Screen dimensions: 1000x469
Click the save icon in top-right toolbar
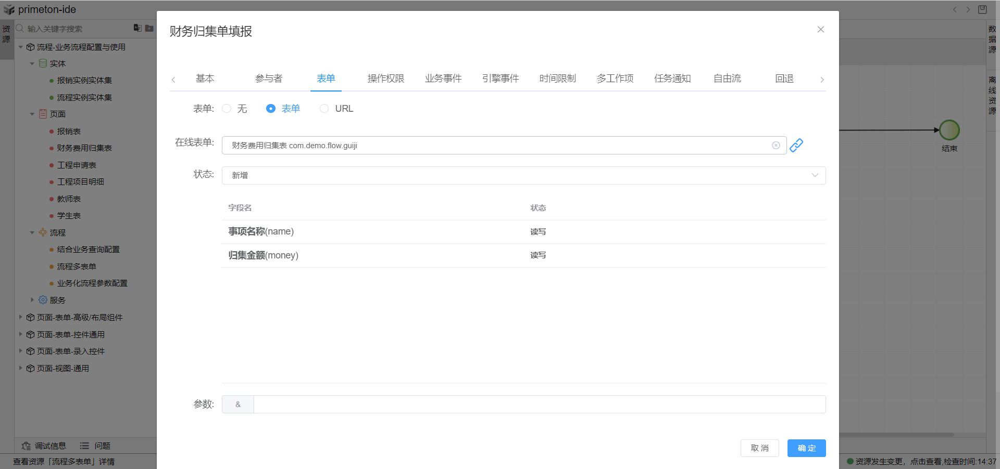[x=982, y=9]
